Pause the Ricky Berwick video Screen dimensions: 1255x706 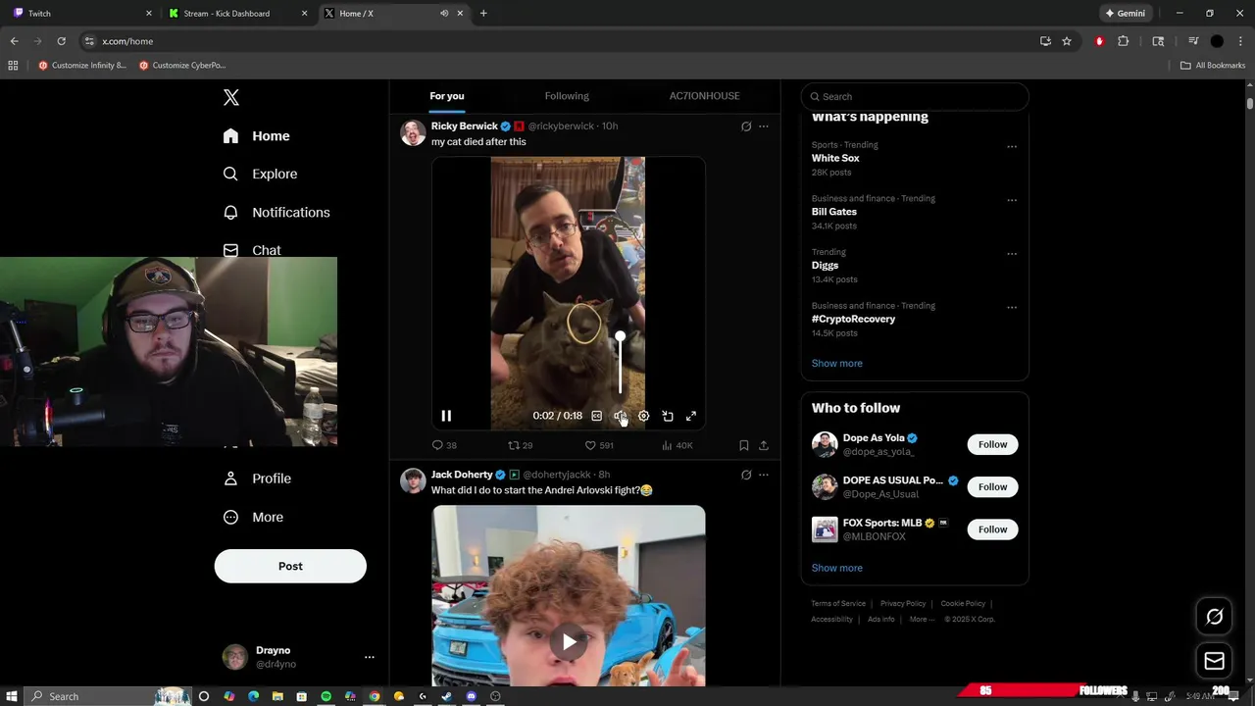click(x=446, y=416)
